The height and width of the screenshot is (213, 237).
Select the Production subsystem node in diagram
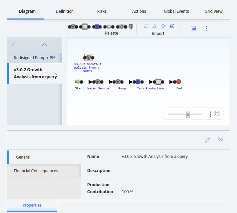click(159, 82)
